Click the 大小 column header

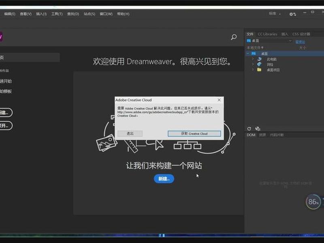point(303,48)
